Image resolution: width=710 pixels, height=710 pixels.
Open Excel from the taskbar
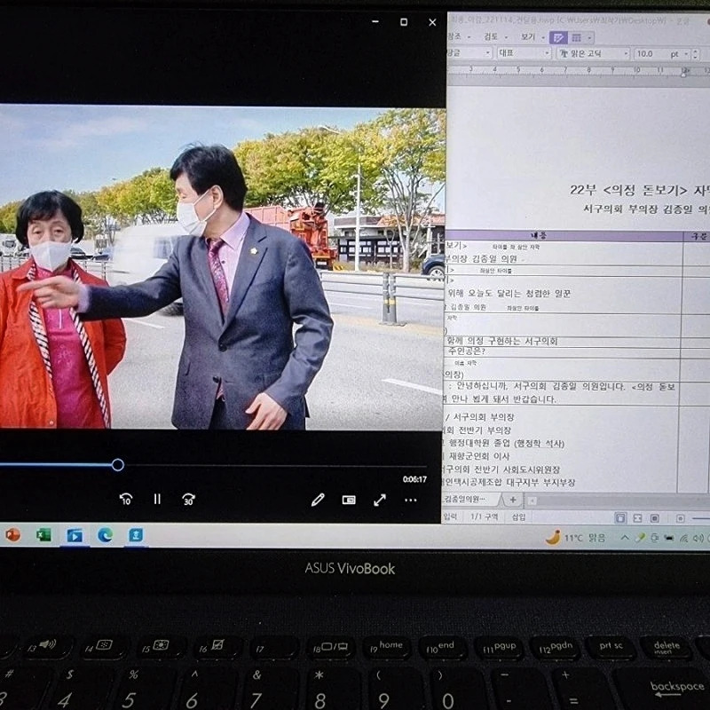tap(43, 535)
